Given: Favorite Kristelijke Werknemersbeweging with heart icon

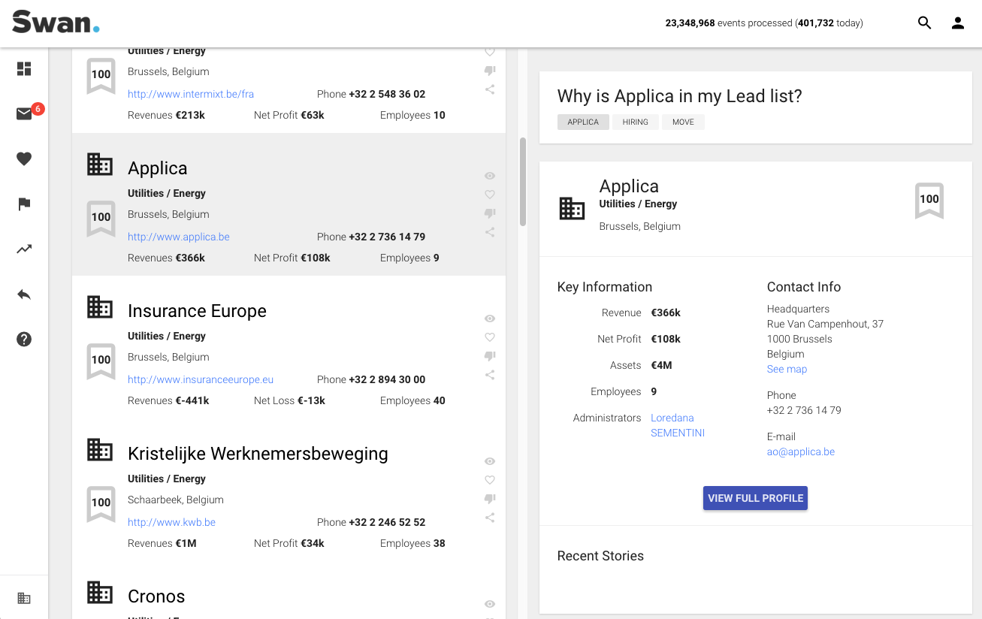Looking at the screenshot, I should coord(490,480).
